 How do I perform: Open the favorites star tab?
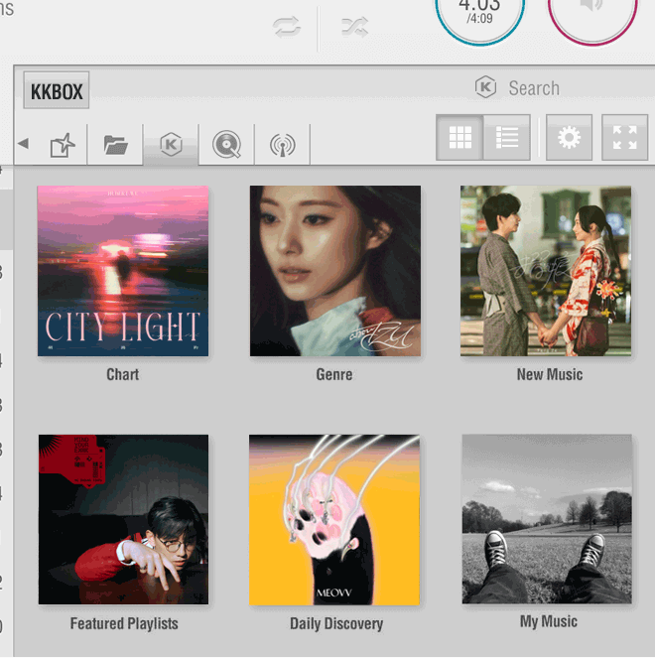(62, 145)
